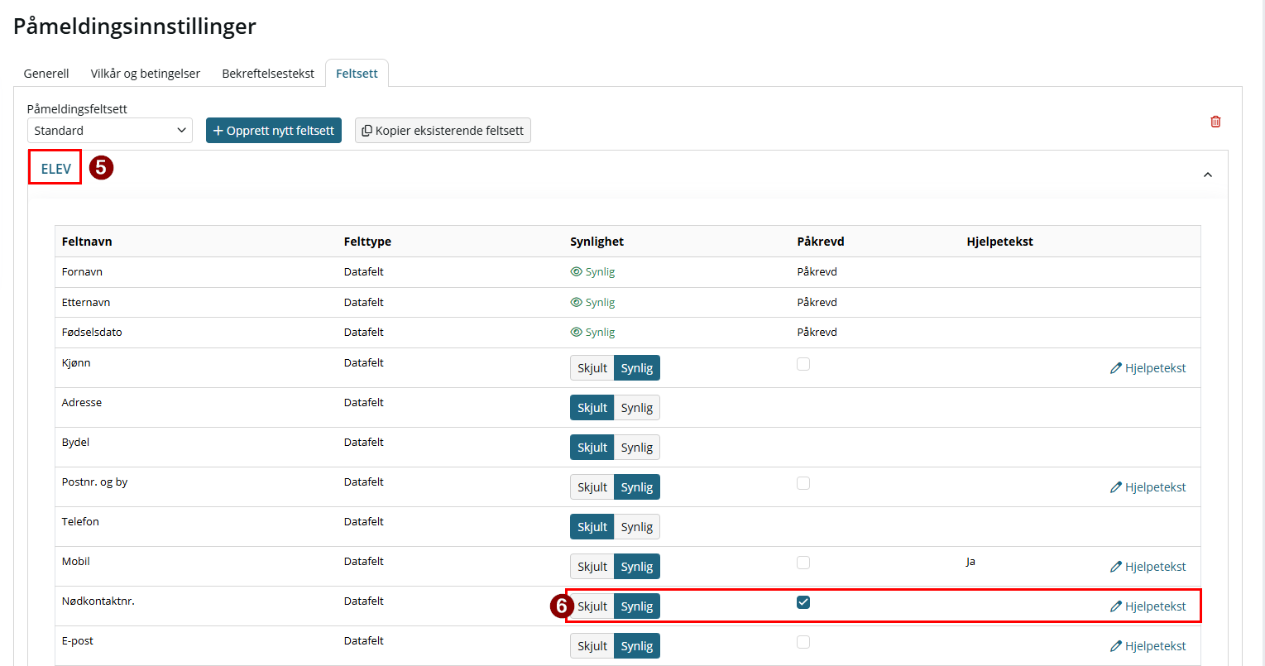The width and height of the screenshot is (1265, 666).
Task: Click the Feltnavn column header
Action: coord(87,242)
